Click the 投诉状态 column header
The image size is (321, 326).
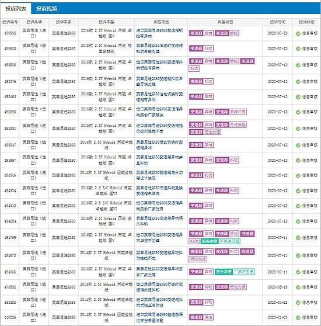point(306,22)
